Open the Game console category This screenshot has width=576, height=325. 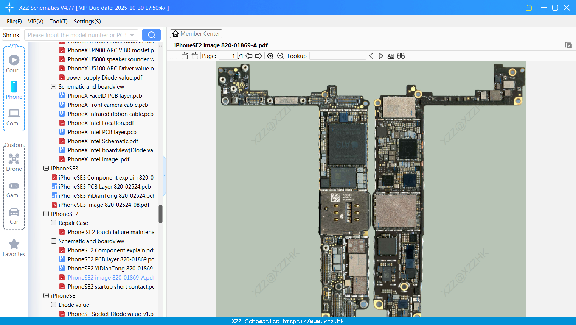pyautogui.click(x=14, y=186)
